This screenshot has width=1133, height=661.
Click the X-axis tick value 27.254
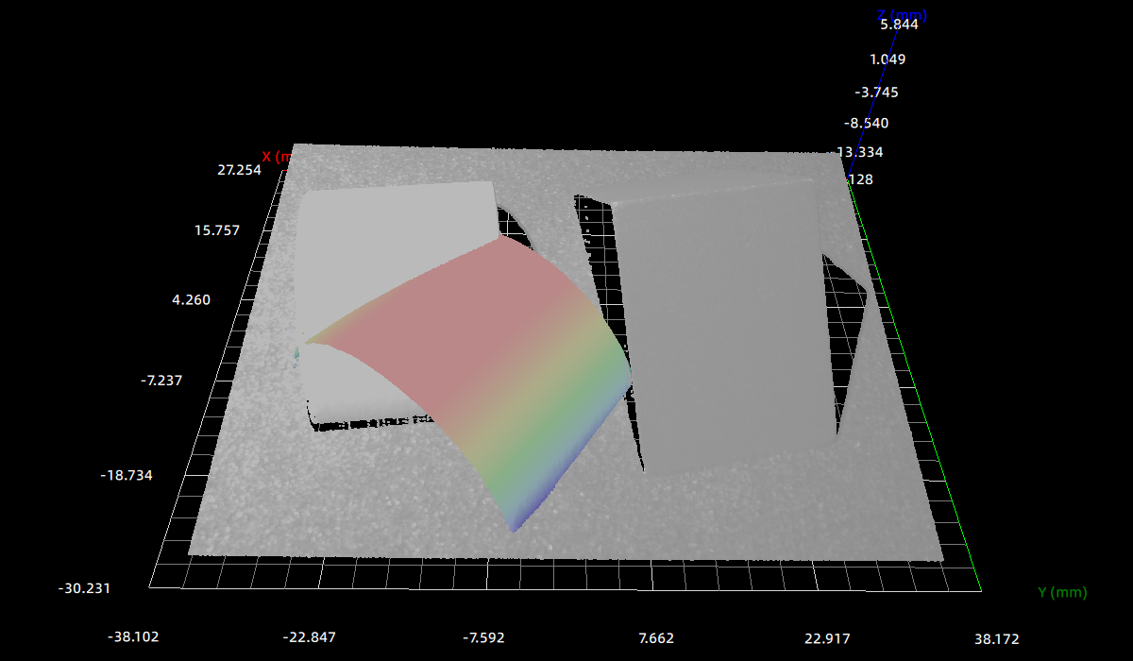coord(239,170)
